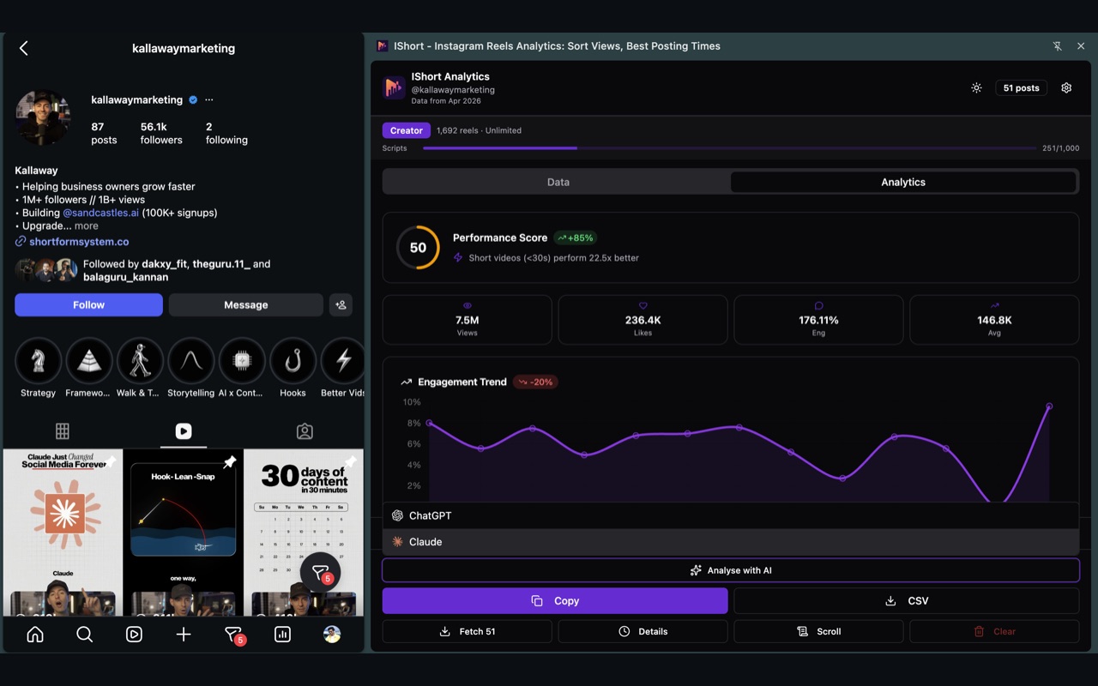Viewport: 1098px width, 686px height.
Task: Select Claude from the AI list
Action: pos(731,542)
